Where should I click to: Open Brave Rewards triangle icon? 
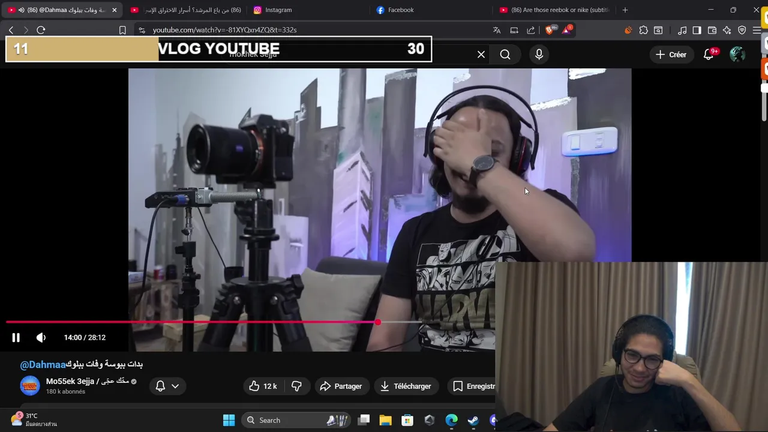pos(567,29)
